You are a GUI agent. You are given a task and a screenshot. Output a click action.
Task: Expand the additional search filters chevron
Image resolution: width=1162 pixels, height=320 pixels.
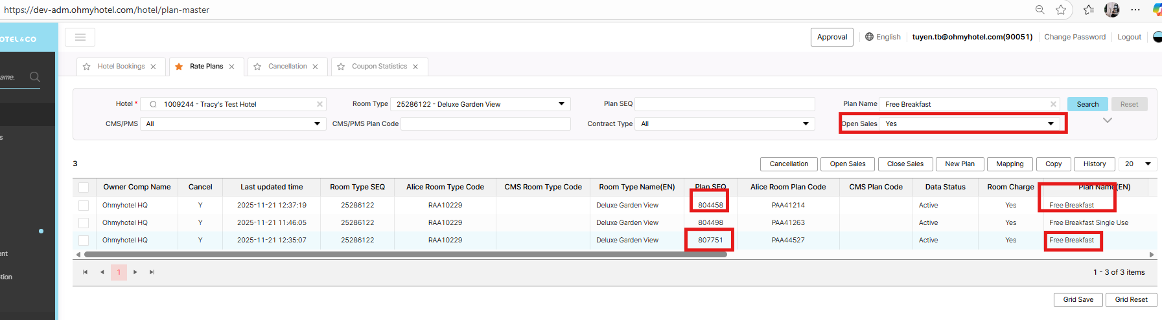(x=1107, y=120)
